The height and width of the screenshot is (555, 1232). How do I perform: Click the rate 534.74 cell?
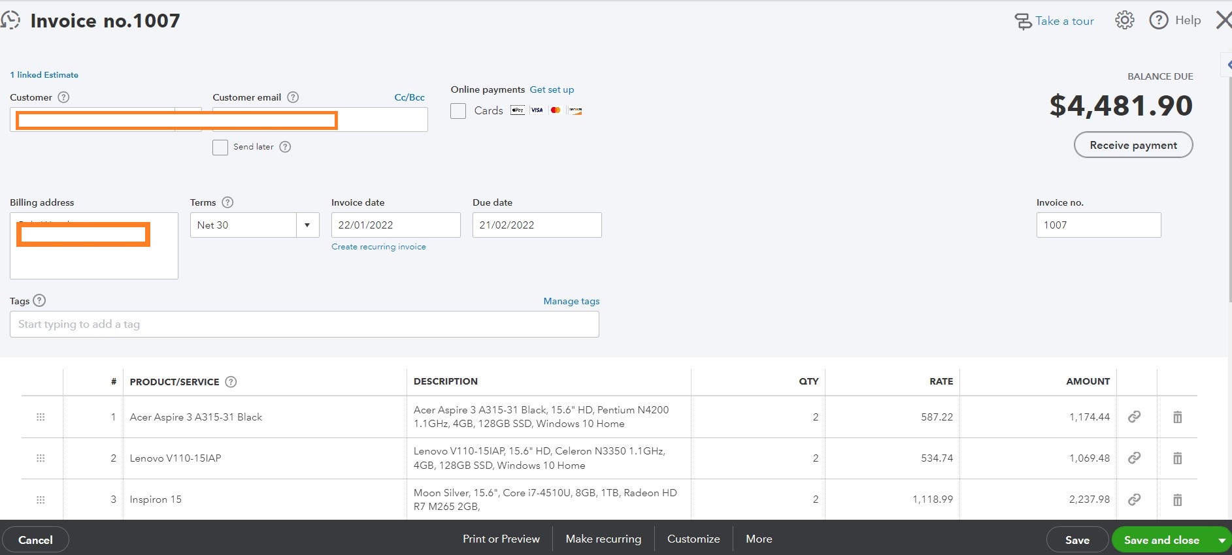tap(892, 458)
